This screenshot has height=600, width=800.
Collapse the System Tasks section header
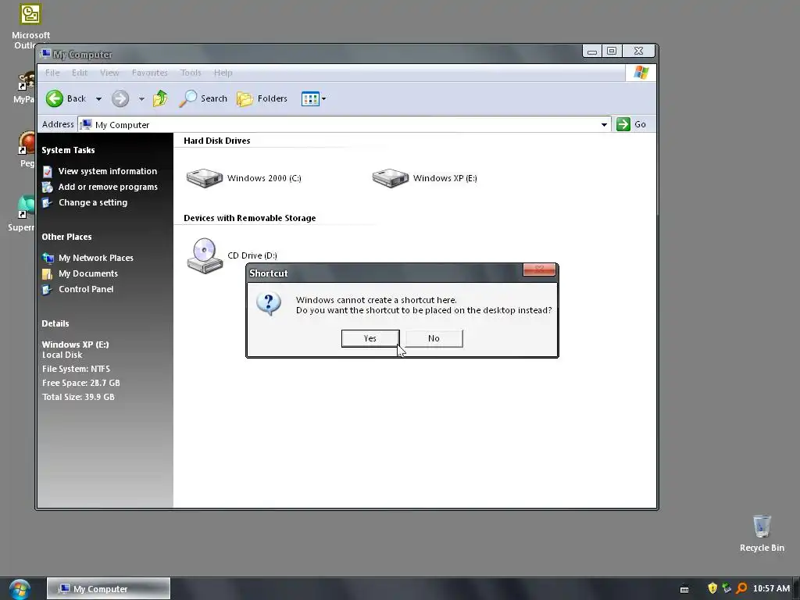[69, 150]
